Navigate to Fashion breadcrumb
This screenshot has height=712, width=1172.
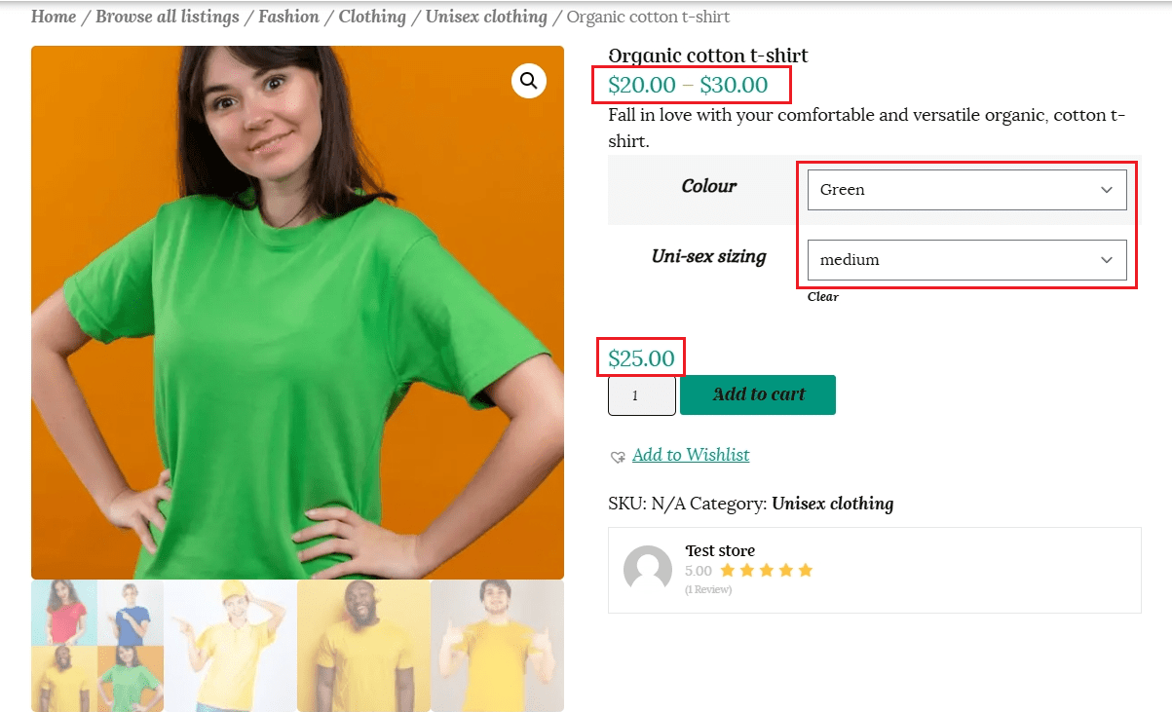click(288, 17)
